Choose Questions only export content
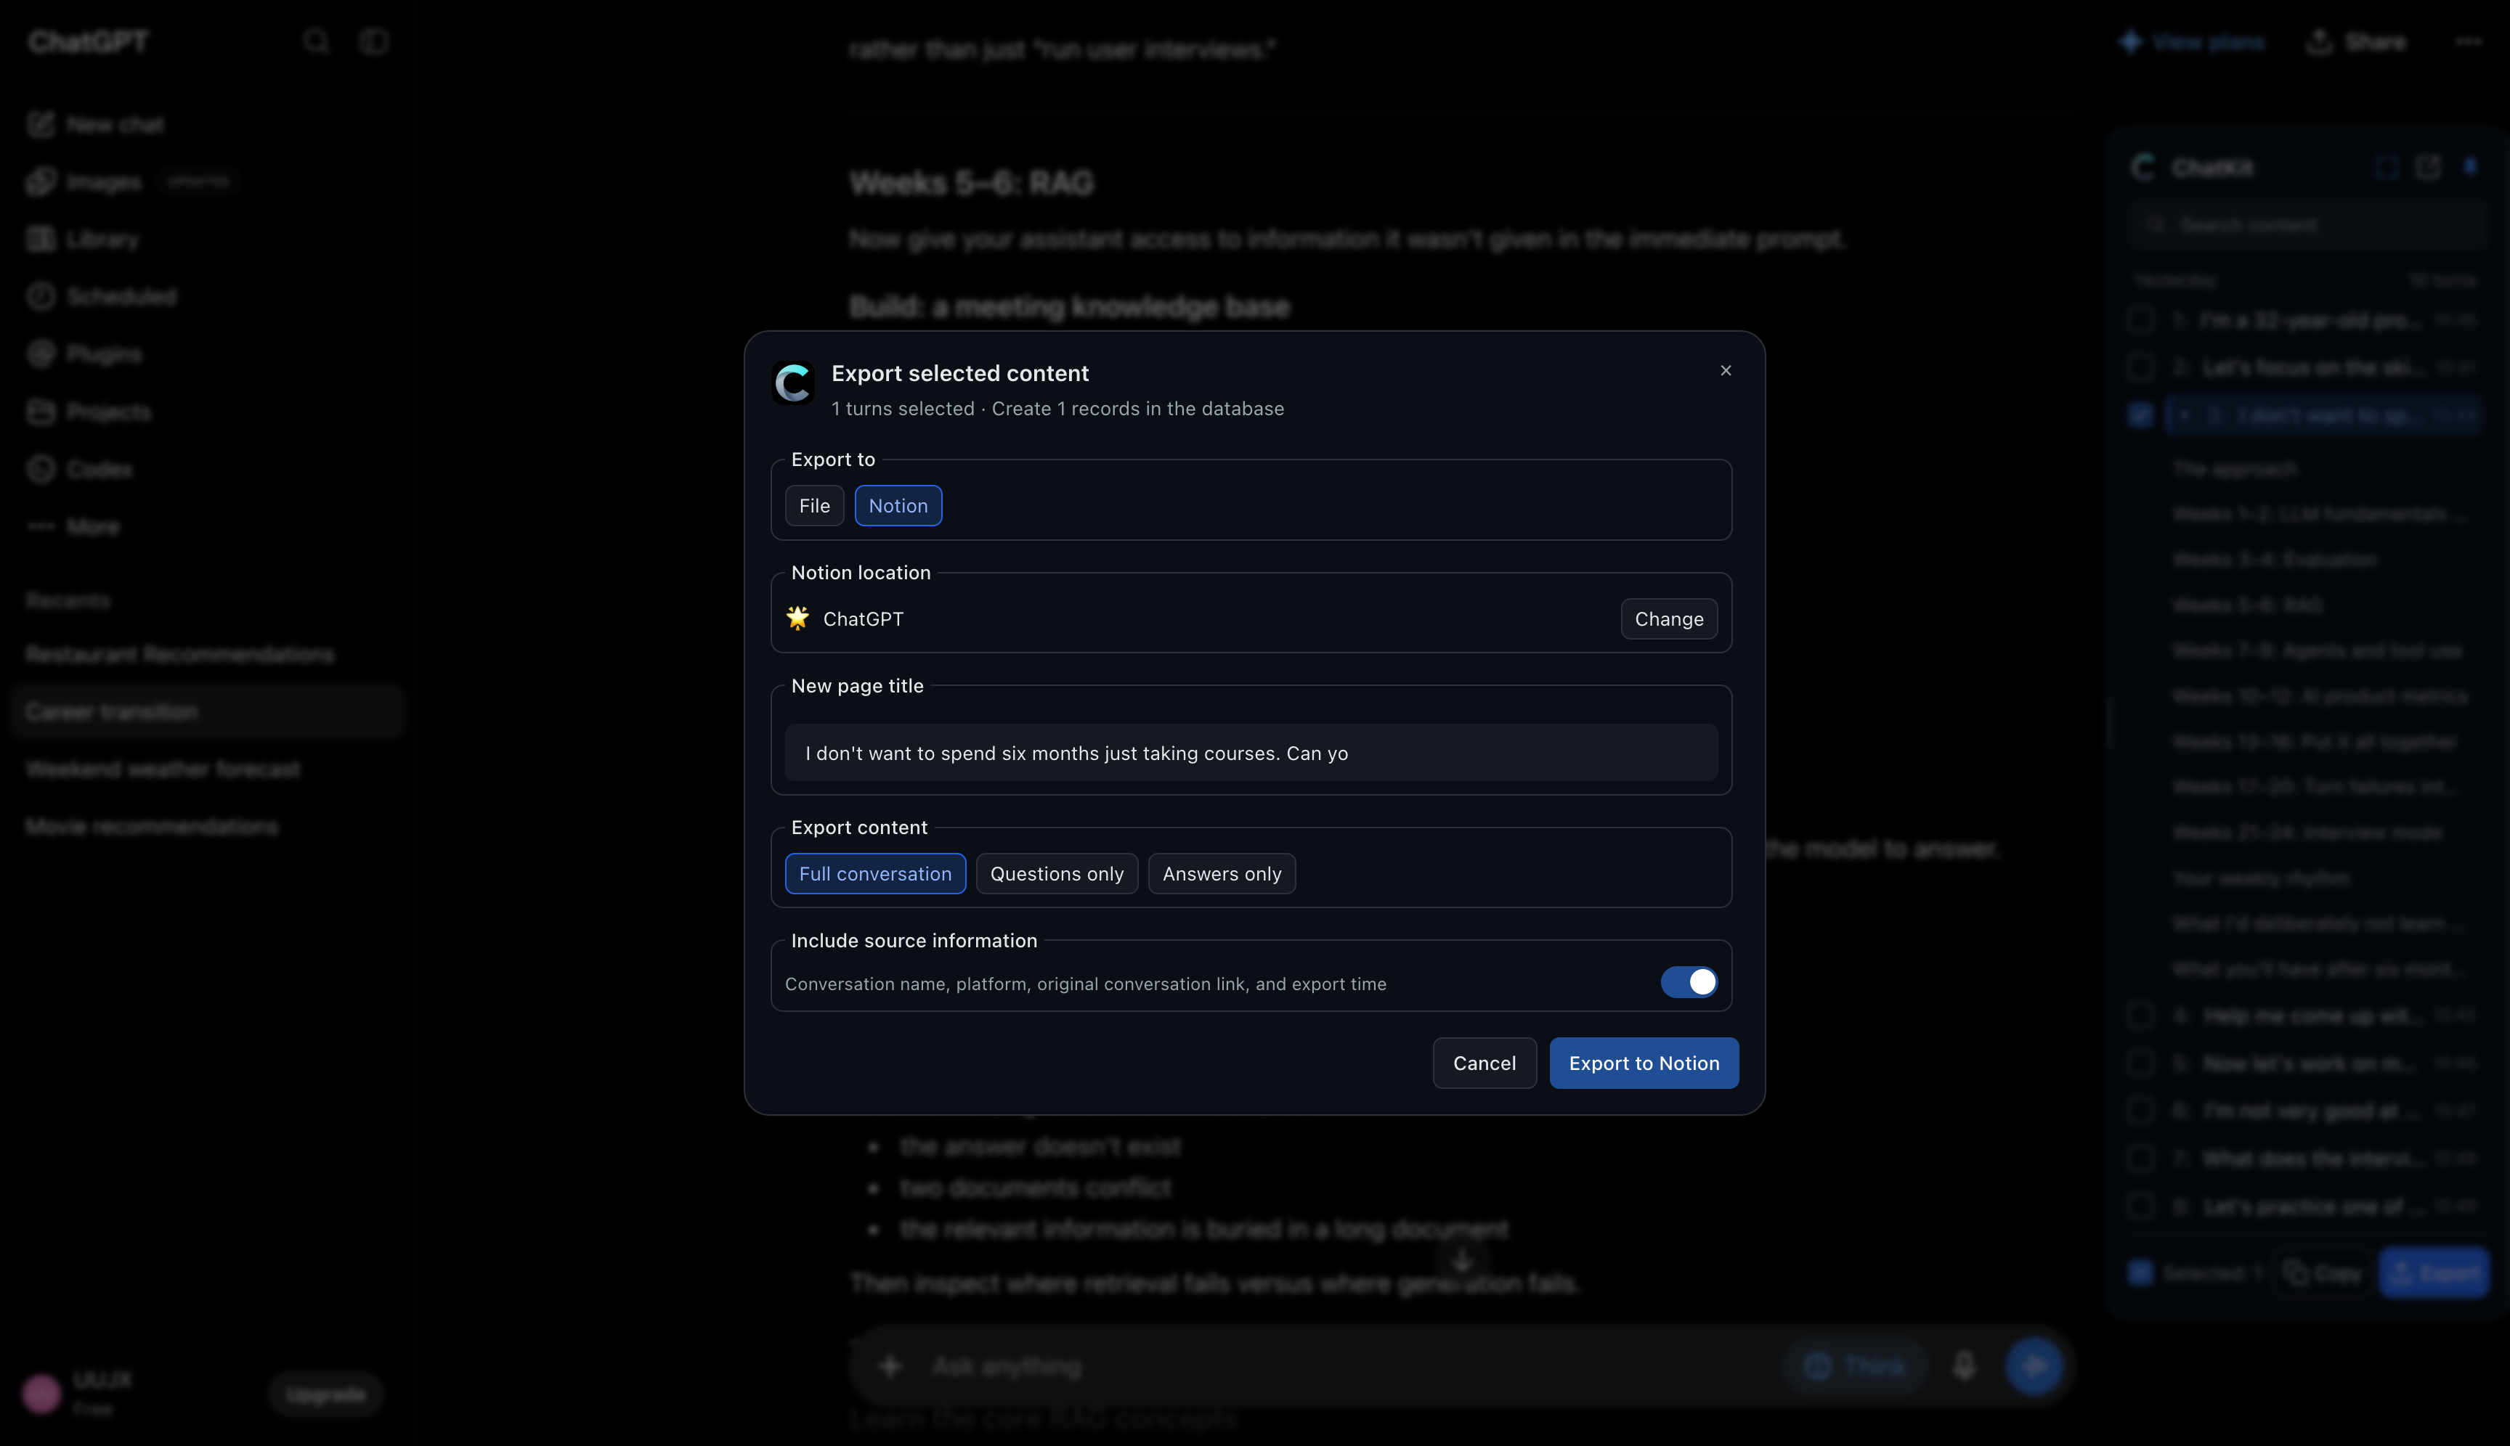The image size is (2510, 1446). click(1056, 874)
